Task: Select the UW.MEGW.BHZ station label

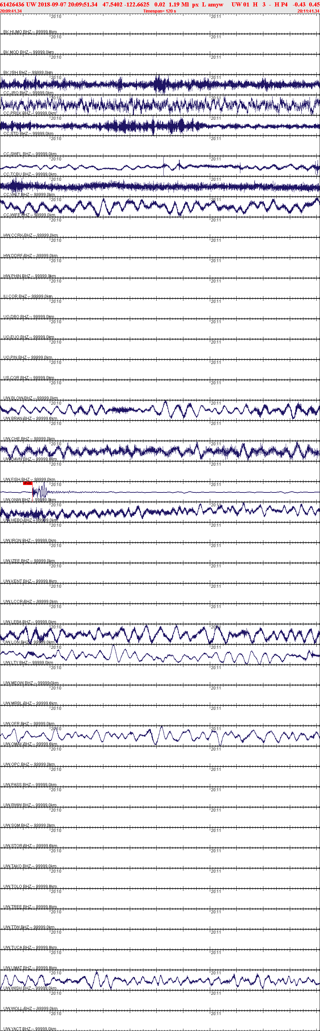Action: (x=31, y=683)
